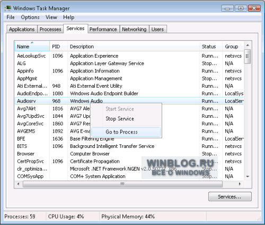The height and width of the screenshot is (225, 265).
Task: Sort by the Description column header
Action: 134,46
